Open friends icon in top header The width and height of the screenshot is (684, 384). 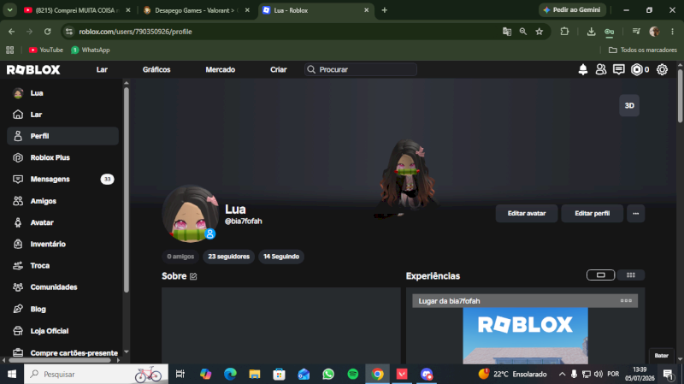(601, 69)
